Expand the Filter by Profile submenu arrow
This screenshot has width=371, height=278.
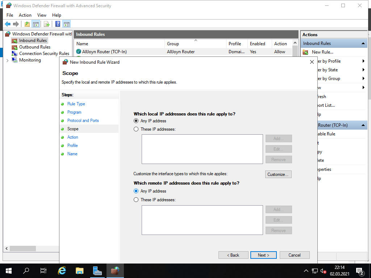point(363,61)
